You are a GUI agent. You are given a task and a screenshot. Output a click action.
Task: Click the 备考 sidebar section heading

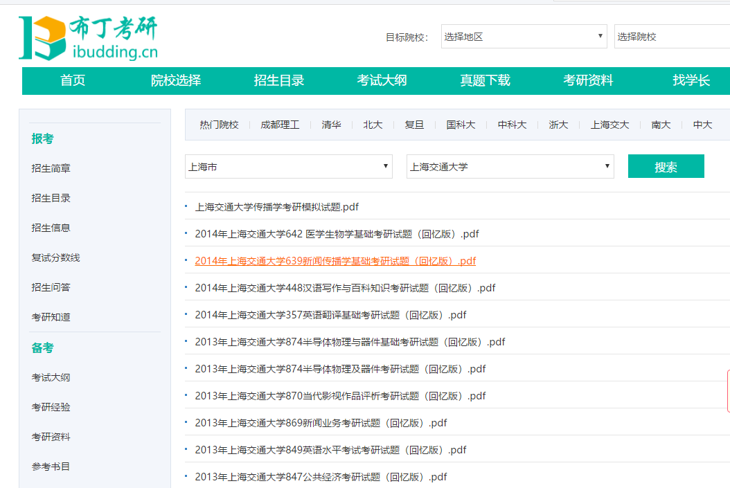click(x=42, y=348)
